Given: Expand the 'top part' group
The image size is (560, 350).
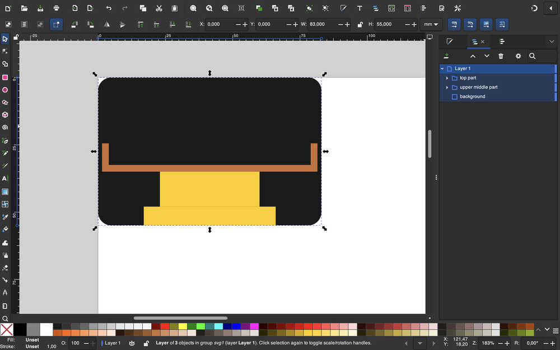Looking at the screenshot, I should [x=447, y=78].
